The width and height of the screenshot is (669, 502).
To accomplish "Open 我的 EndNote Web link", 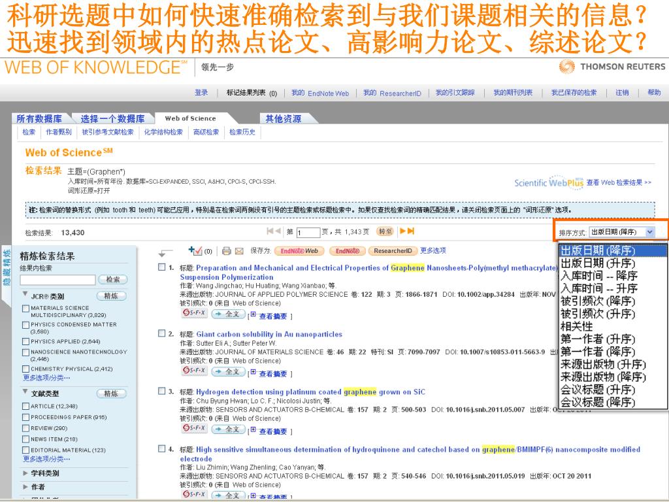I will pyautogui.click(x=320, y=93).
